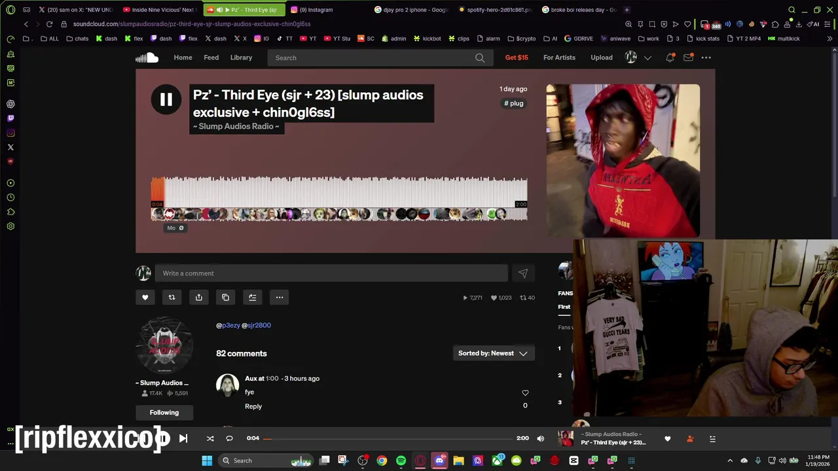Toggle shuffle in the player bar
The width and height of the screenshot is (838, 471).
click(210, 438)
